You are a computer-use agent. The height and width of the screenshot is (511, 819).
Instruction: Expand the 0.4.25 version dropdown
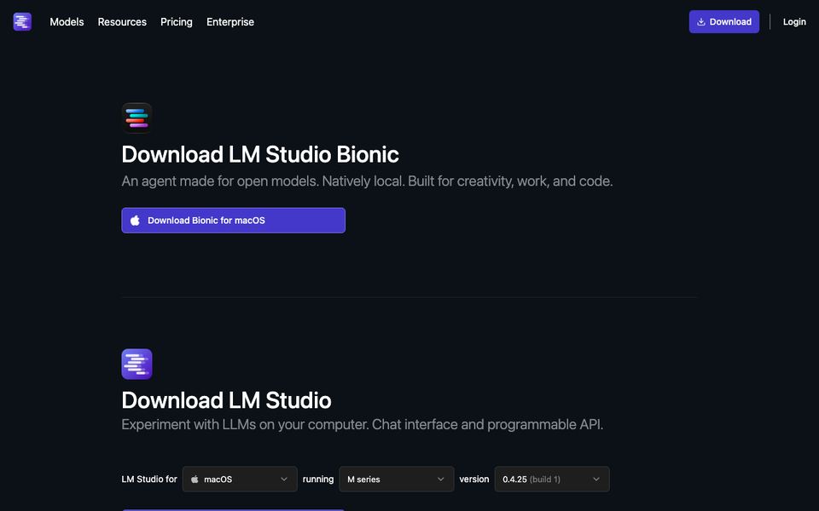(552, 479)
